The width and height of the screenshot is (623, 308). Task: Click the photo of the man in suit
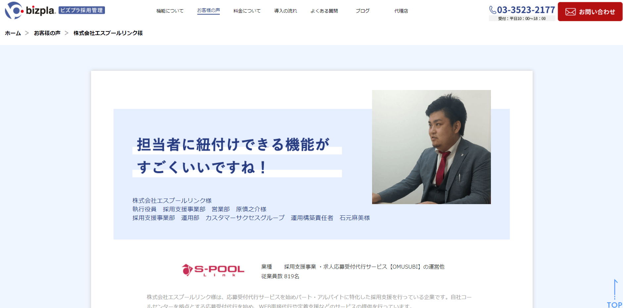coord(431,147)
